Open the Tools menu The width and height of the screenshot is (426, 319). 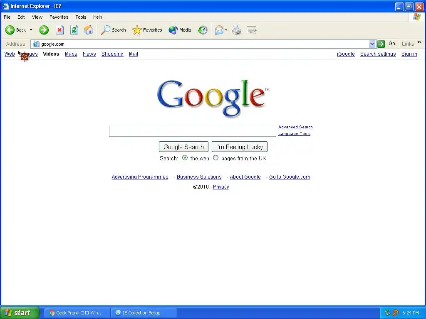(81, 17)
